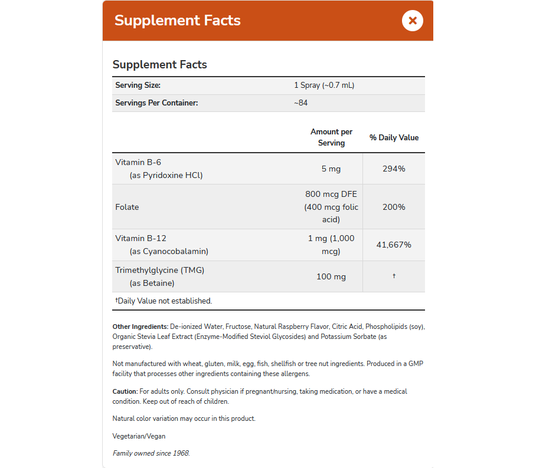Image resolution: width=536 pixels, height=468 pixels.
Task: Close the Supplement Facts dialog
Action: click(x=412, y=21)
